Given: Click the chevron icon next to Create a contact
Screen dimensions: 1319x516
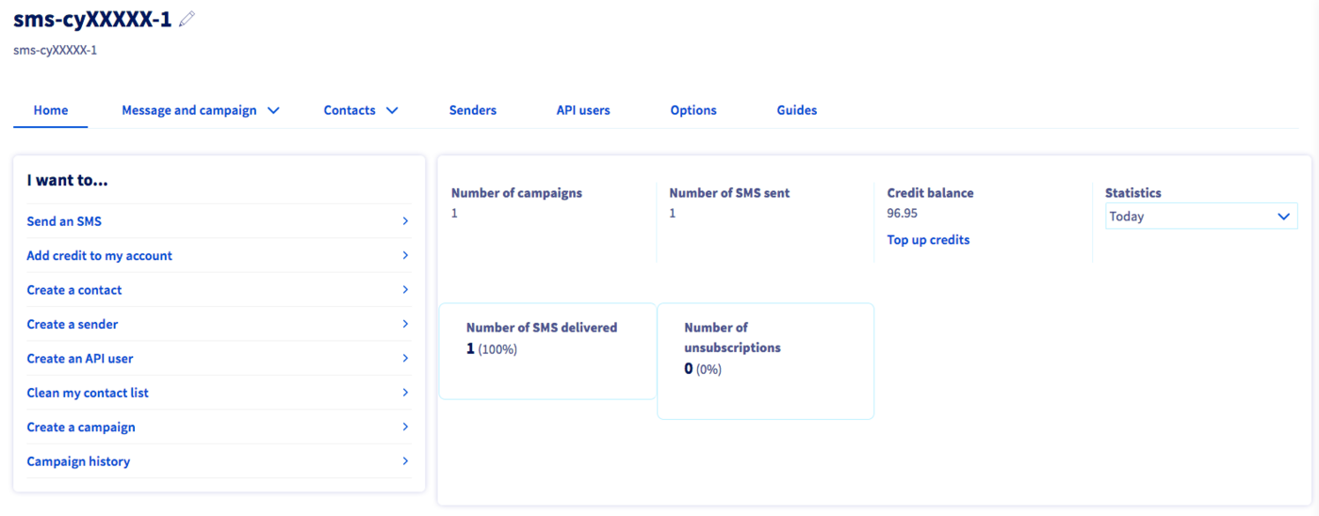Looking at the screenshot, I should coord(405,290).
